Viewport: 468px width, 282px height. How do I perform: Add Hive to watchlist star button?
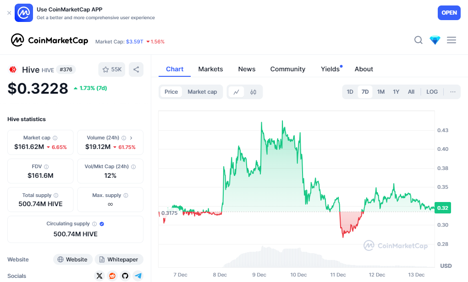112,69
